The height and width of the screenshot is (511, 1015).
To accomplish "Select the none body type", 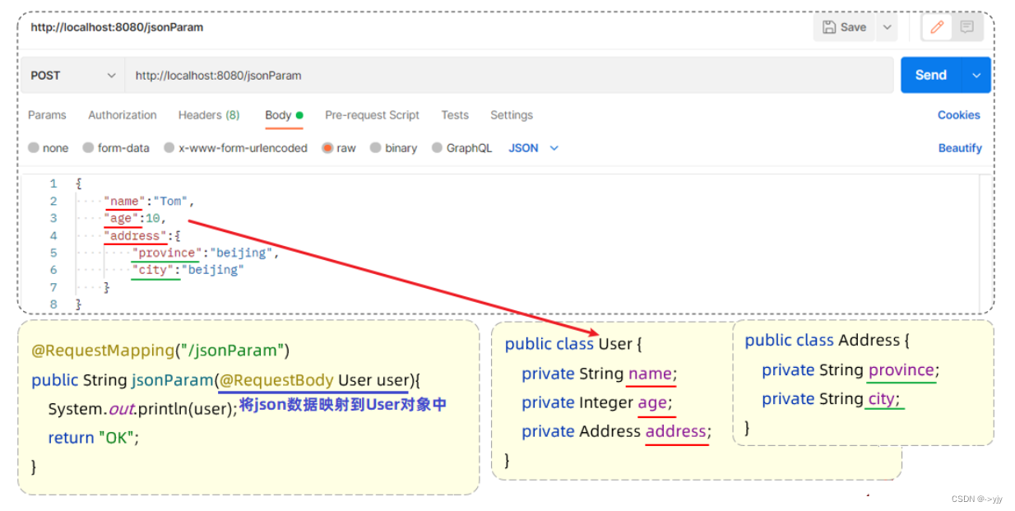I will coord(49,148).
